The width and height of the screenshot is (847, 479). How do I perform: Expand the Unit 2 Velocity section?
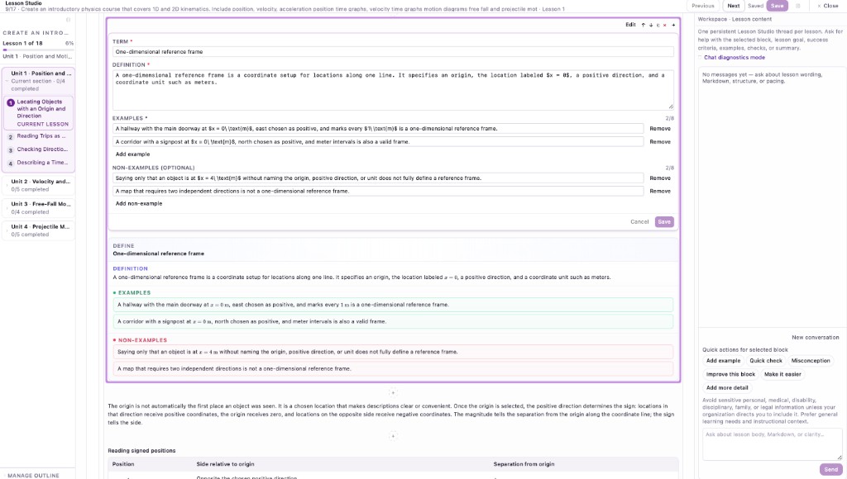38,185
